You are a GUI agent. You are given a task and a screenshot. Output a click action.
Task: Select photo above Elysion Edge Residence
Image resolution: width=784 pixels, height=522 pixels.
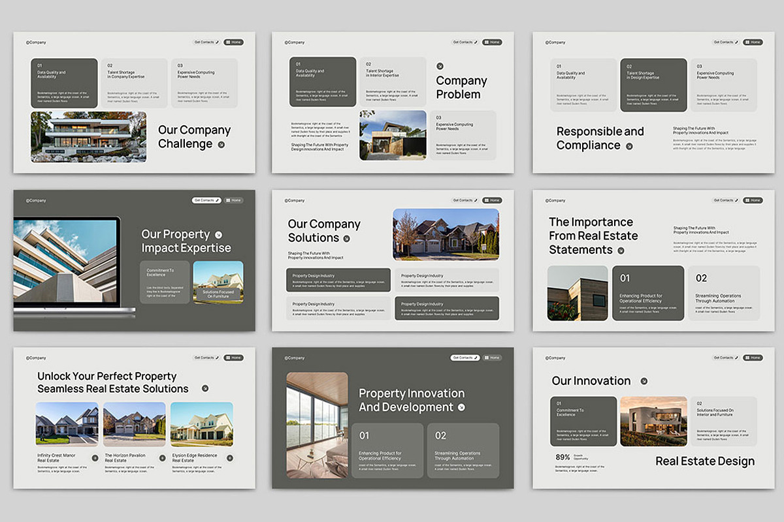coord(202,423)
